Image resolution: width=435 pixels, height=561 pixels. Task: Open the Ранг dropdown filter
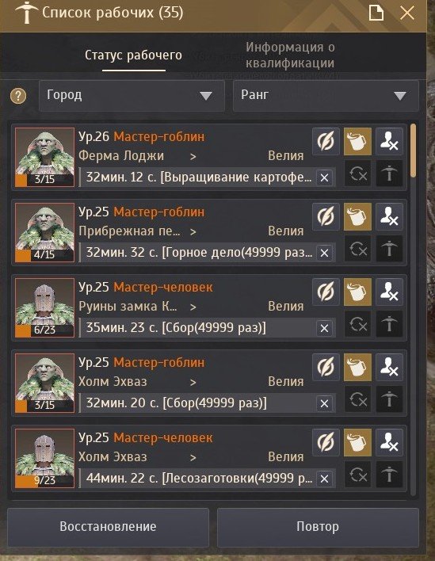[326, 96]
